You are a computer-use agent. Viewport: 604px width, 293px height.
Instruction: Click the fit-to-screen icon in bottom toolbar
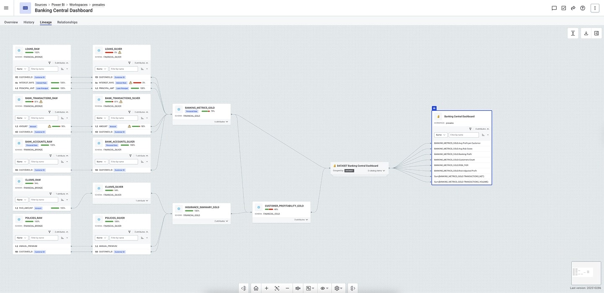277,288
